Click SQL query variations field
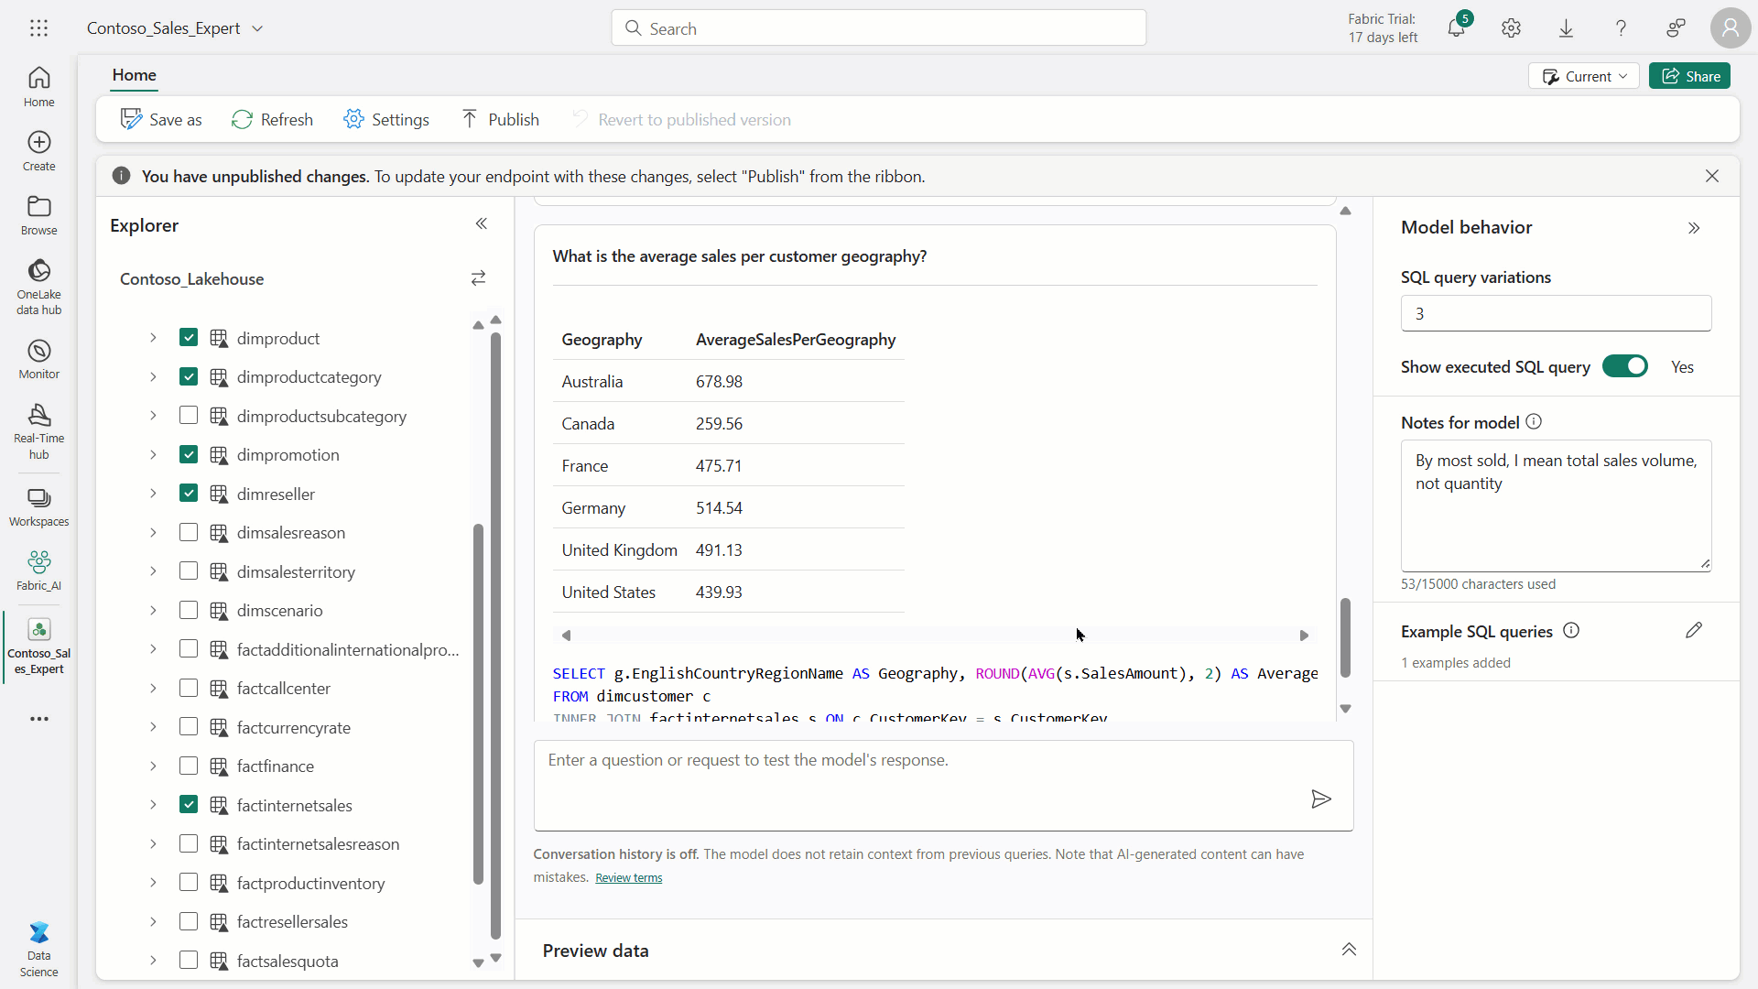This screenshot has width=1758, height=989. [1556, 313]
